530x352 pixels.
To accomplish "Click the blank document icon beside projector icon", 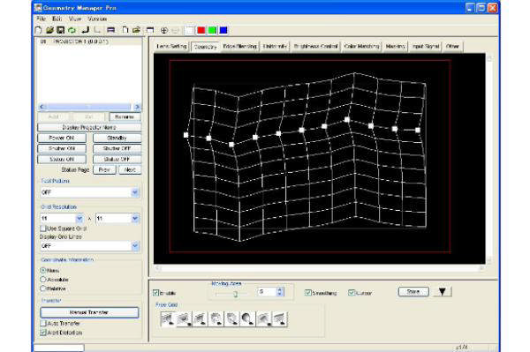I will 125,30.
